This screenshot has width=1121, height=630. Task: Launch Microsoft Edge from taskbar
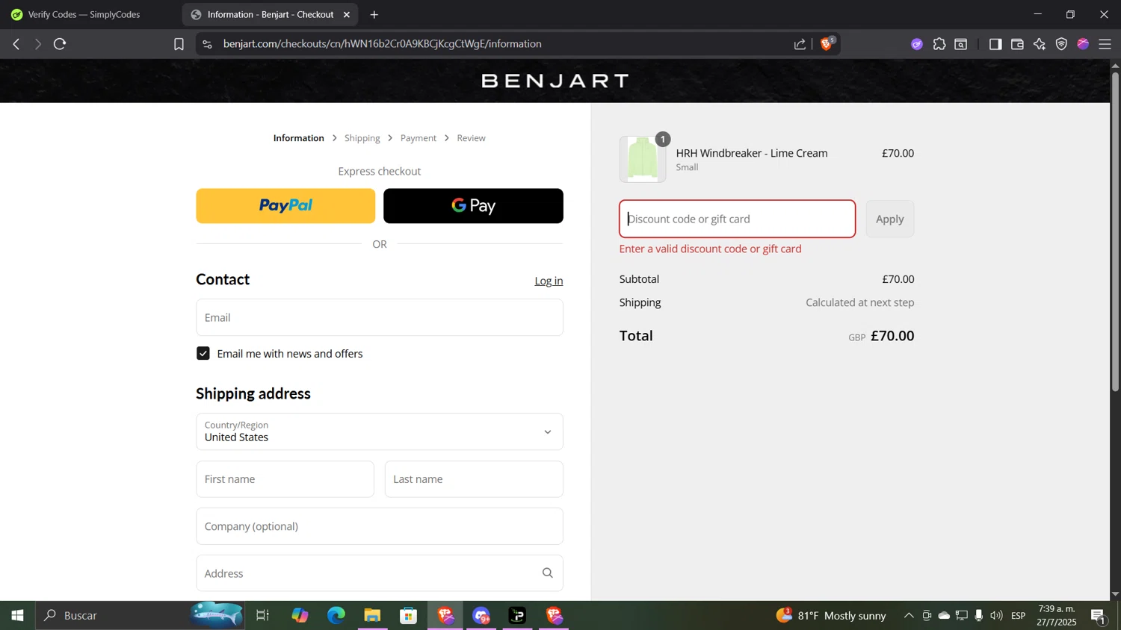(336, 616)
